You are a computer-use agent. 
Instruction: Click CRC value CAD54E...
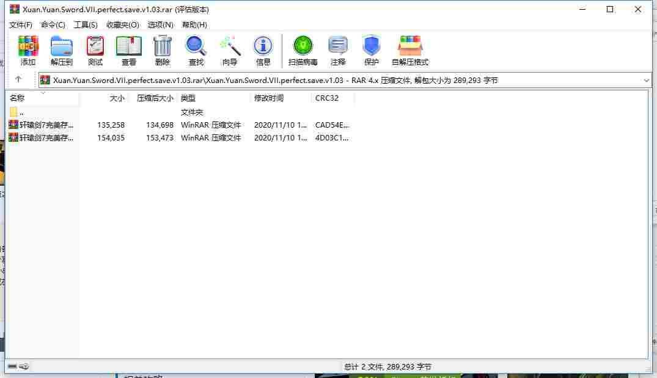click(332, 125)
